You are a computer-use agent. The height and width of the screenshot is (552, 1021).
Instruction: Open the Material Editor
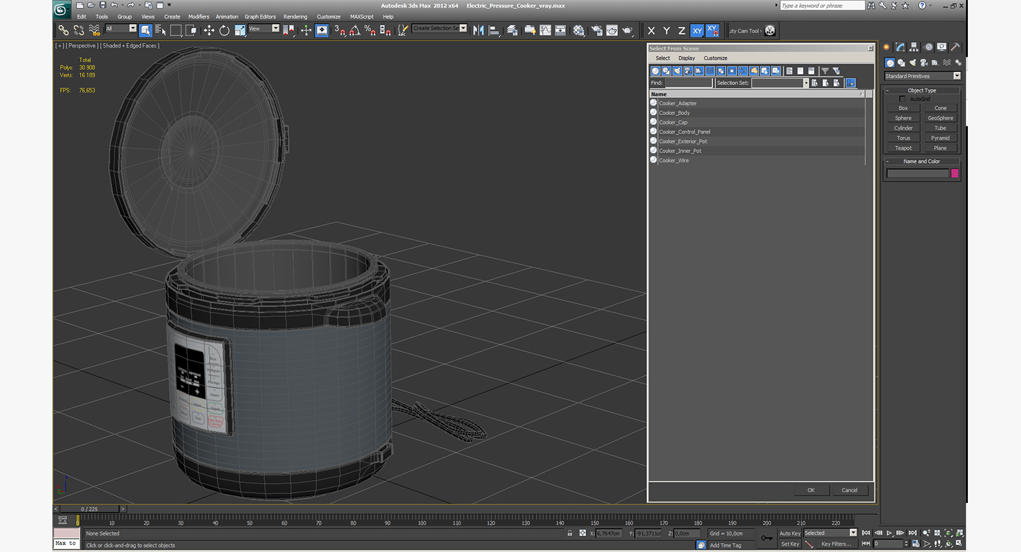click(579, 30)
